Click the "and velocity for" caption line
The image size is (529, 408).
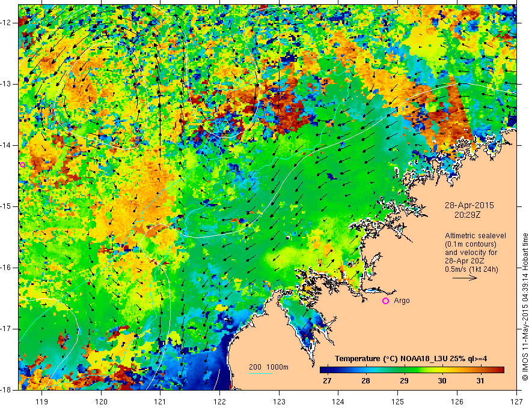click(x=471, y=253)
